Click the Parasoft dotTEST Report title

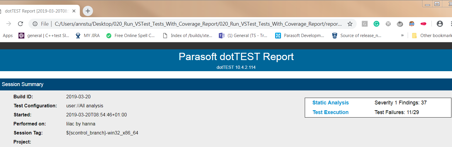tap(236, 57)
